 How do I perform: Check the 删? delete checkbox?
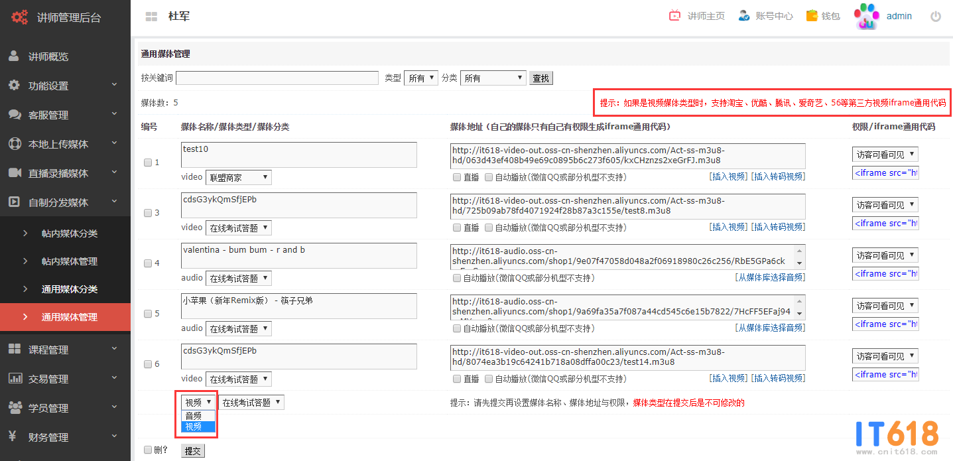148,450
